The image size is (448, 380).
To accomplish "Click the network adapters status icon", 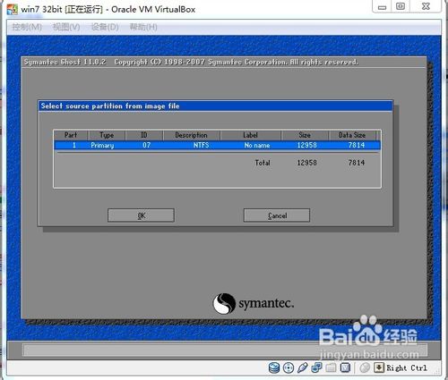I will 316,367.
